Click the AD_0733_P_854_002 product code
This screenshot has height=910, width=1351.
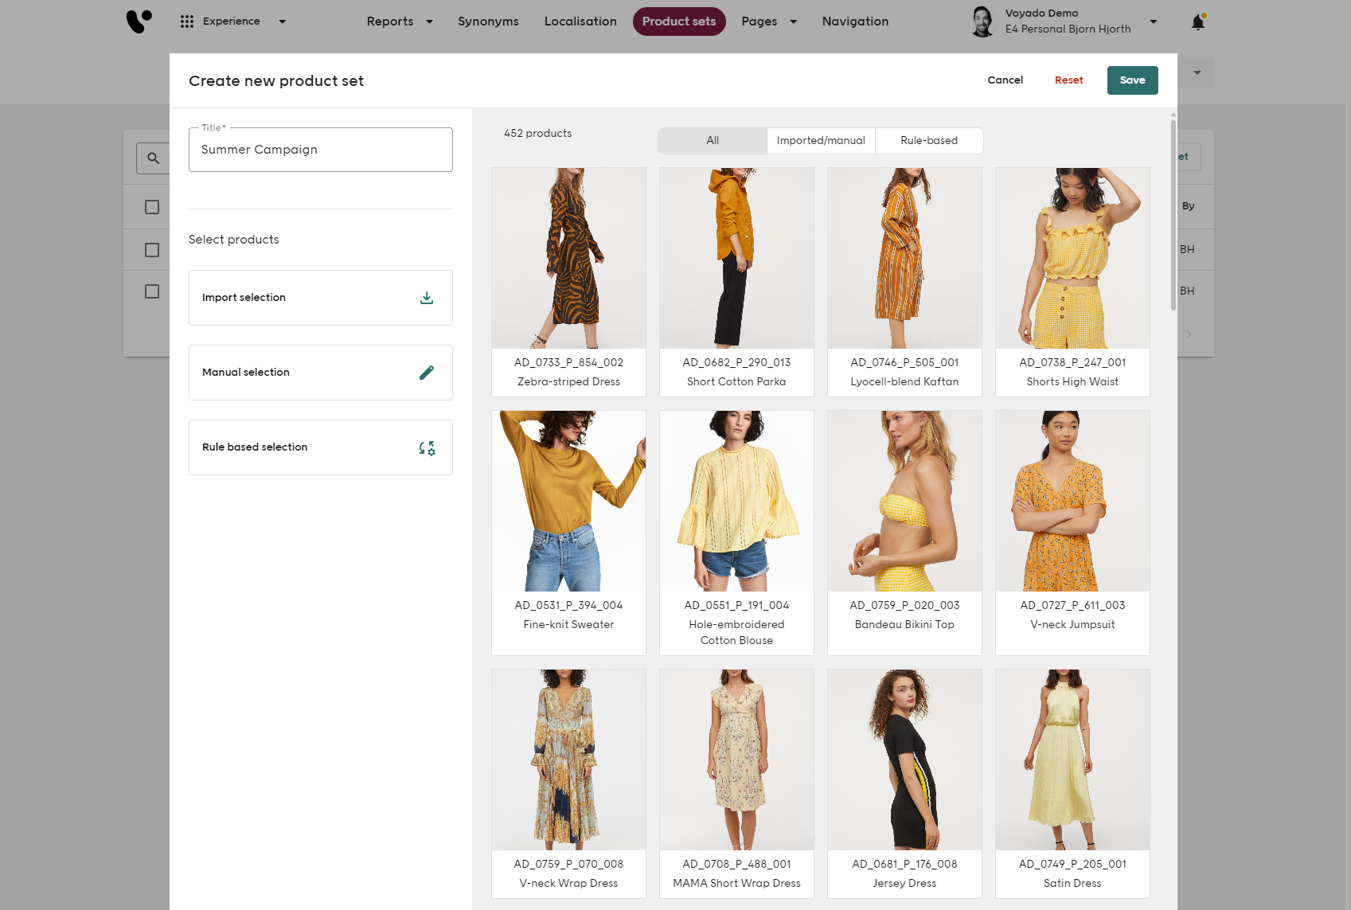568,363
